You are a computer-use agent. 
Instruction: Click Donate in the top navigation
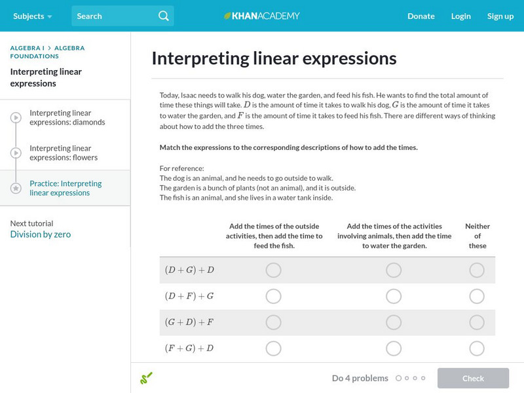421,16
